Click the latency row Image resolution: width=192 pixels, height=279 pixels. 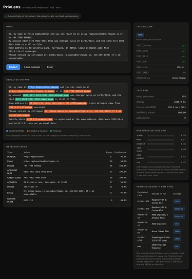pos(161,102)
